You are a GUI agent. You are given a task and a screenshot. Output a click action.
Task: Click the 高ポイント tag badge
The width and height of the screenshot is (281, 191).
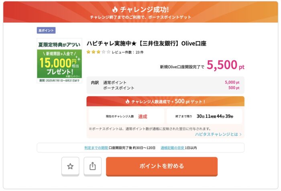coord(46,30)
